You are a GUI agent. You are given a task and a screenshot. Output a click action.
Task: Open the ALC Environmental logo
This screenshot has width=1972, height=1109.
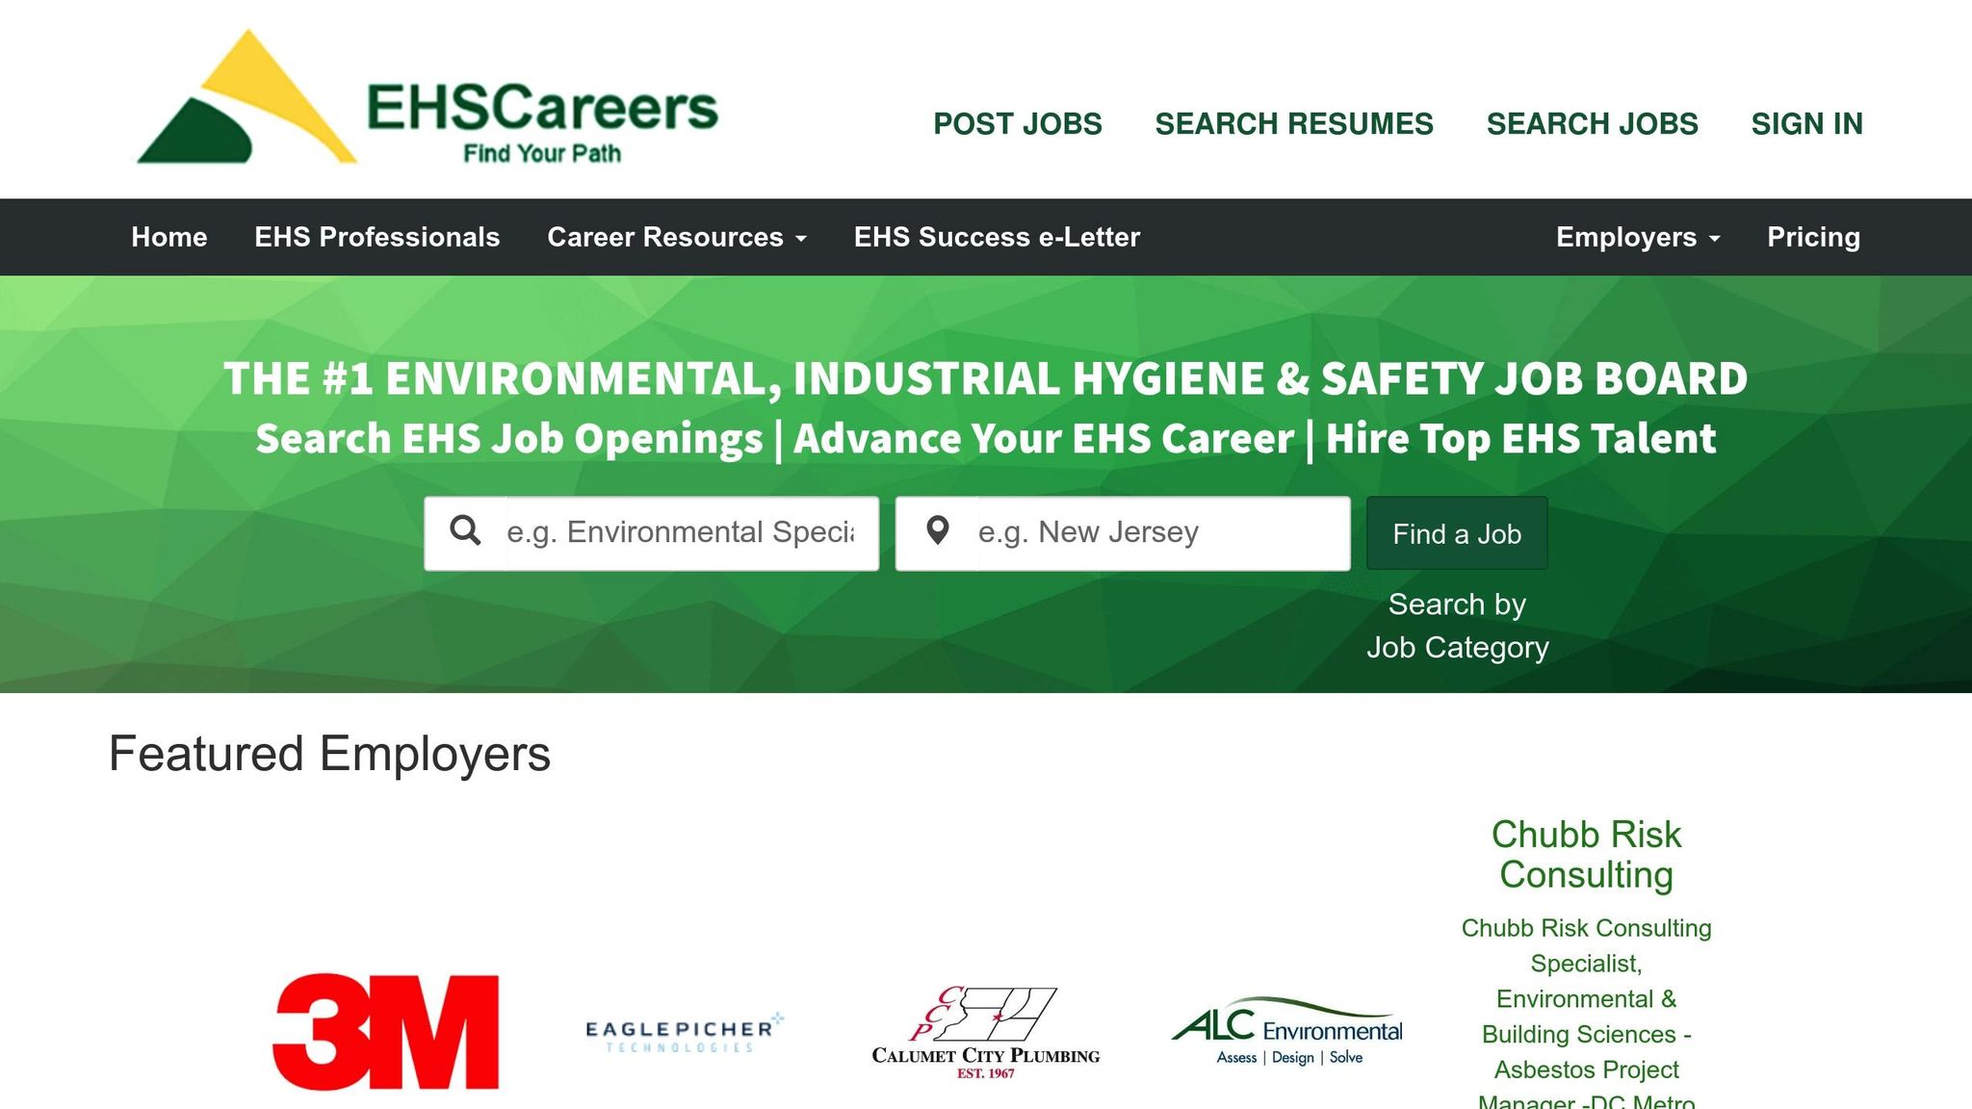pyautogui.click(x=1286, y=1031)
